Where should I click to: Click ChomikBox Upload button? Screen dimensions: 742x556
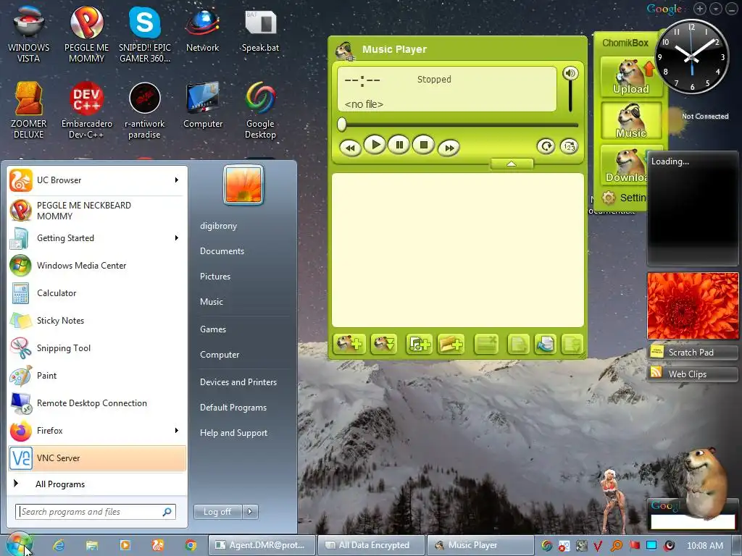point(631,77)
